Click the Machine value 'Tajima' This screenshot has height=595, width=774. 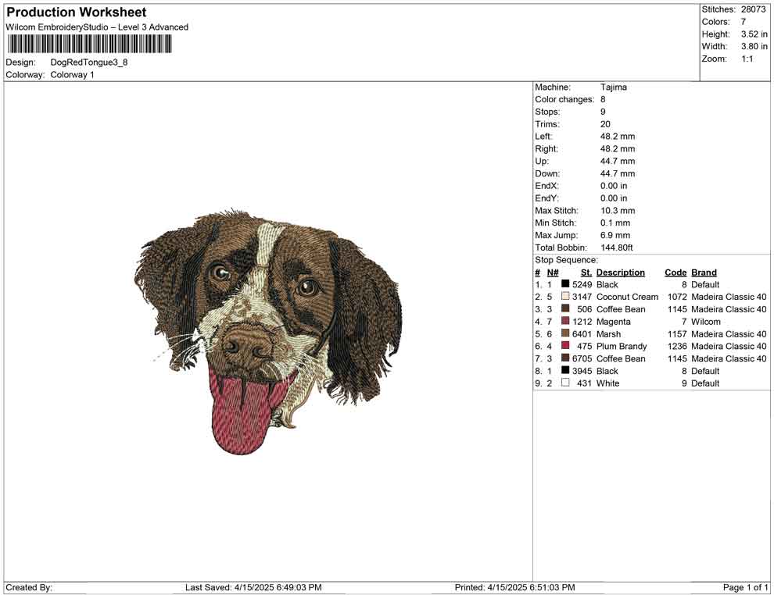click(x=614, y=87)
